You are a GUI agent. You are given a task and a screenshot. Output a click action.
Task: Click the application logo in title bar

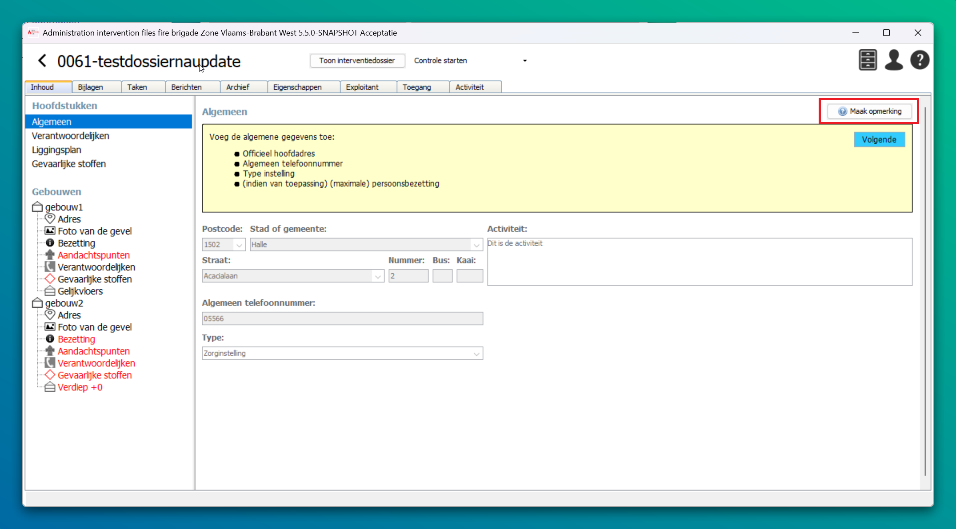(x=33, y=32)
